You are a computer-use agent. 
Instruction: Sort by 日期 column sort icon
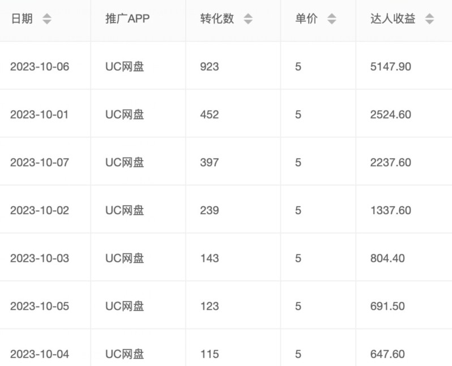[x=46, y=19]
